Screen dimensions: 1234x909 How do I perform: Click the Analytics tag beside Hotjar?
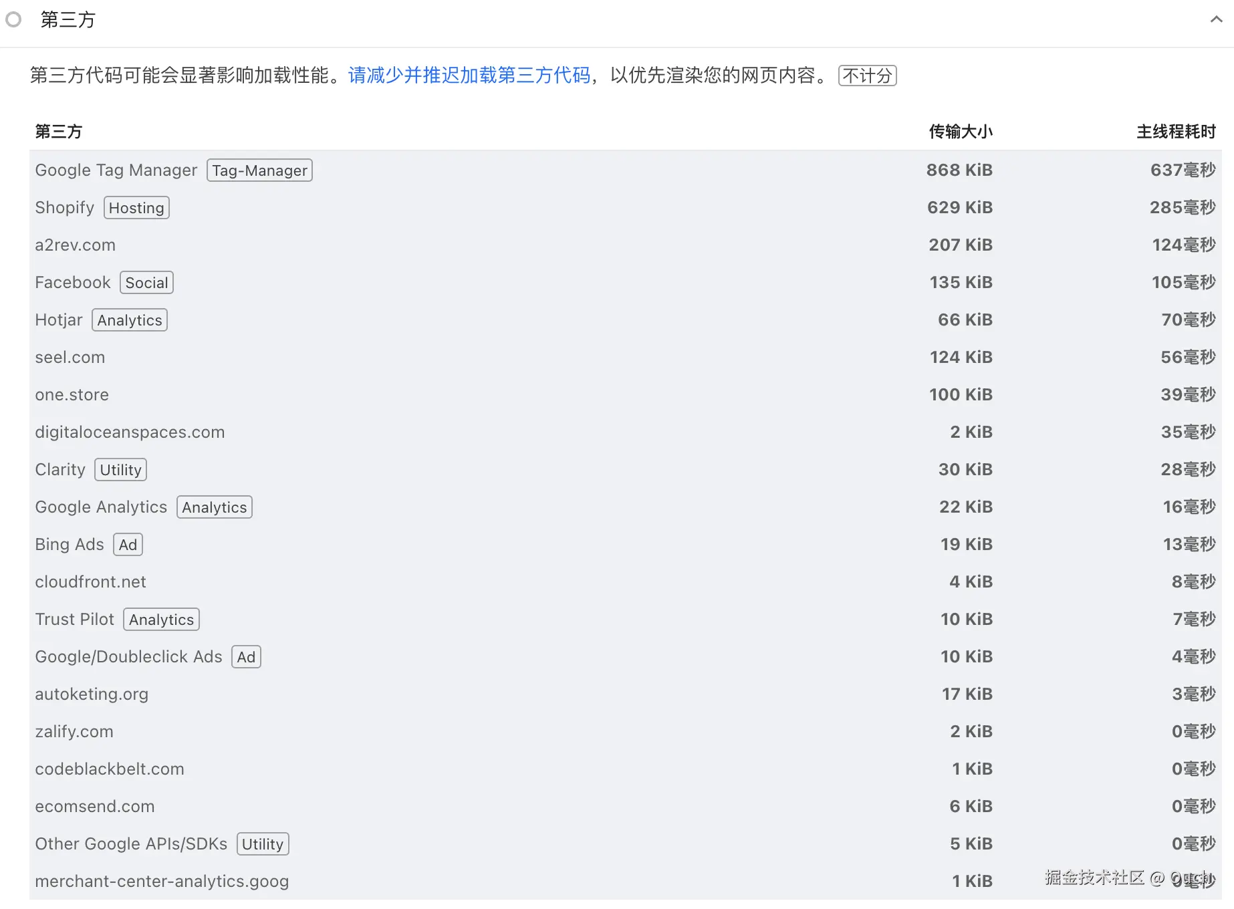130,320
